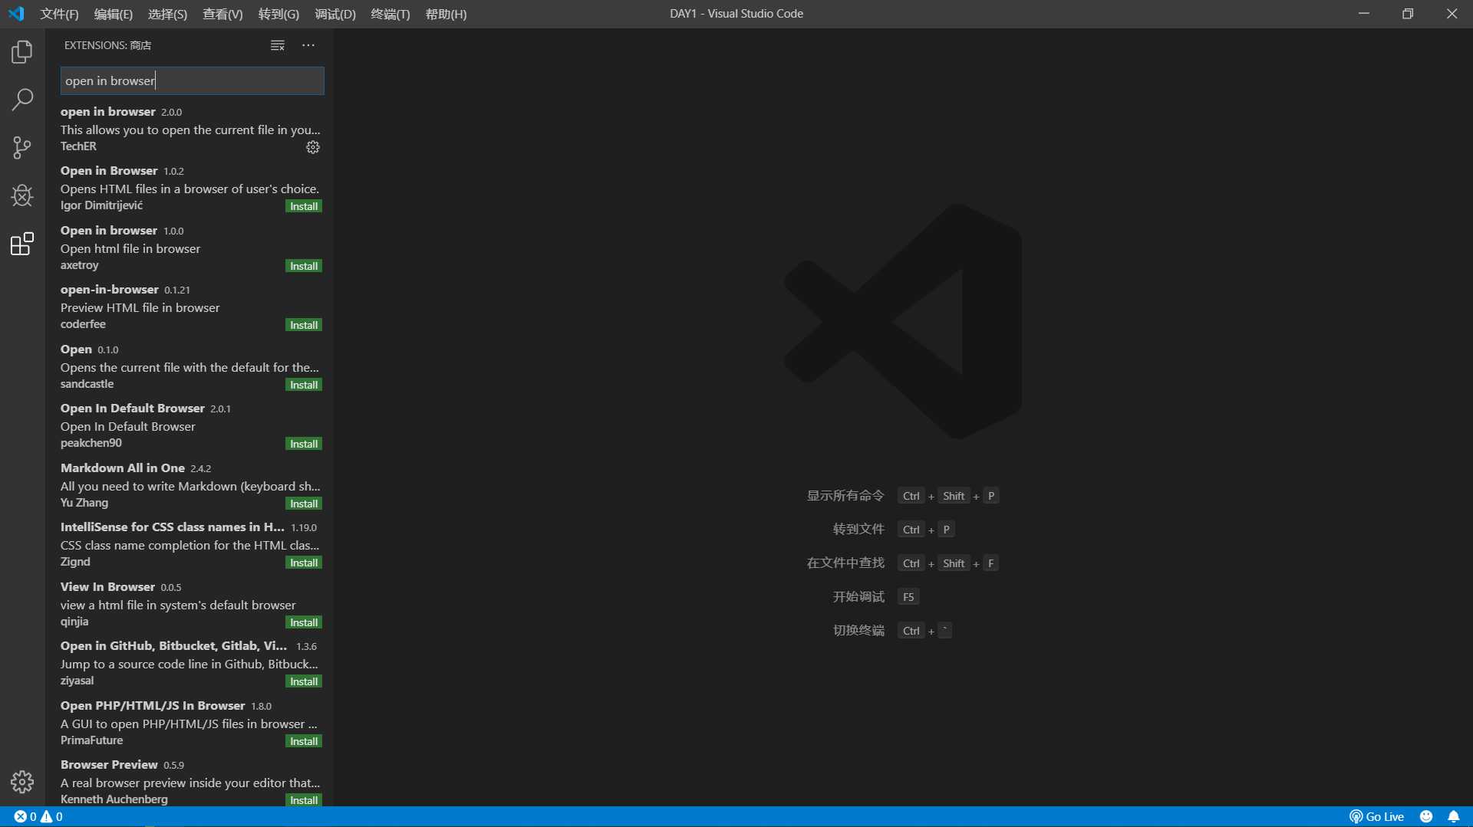Click the EXTENSIONS: 商店 panel header
The height and width of the screenshot is (827, 1473).
(x=107, y=46)
